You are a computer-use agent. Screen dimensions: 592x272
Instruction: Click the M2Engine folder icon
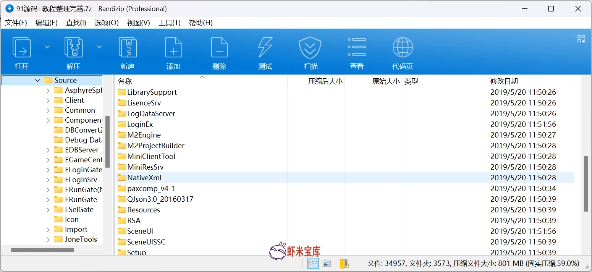click(122, 135)
